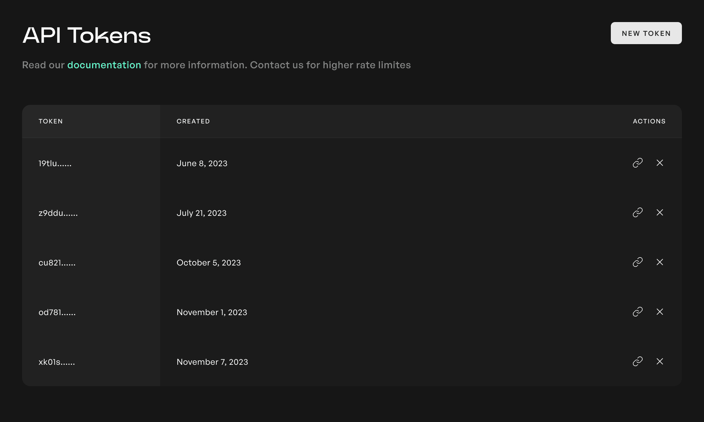
Task: Copy link for token cu821
Action: click(637, 262)
